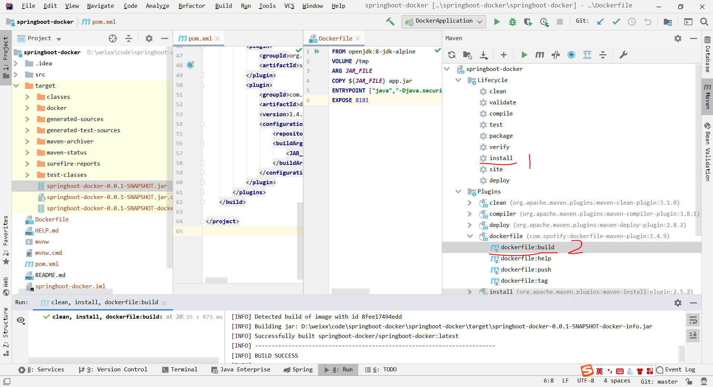Collapse dockerfile plugin node
This screenshot has width=713, height=387.
(x=470, y=236)
